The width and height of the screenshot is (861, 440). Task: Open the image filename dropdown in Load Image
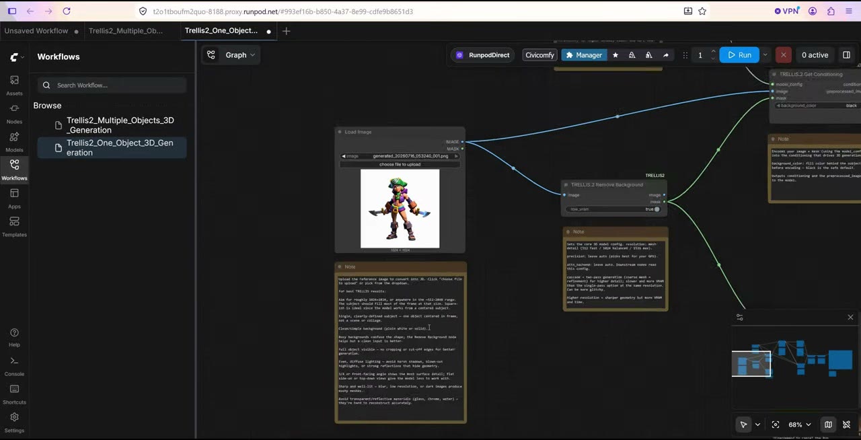pos(400,156)
